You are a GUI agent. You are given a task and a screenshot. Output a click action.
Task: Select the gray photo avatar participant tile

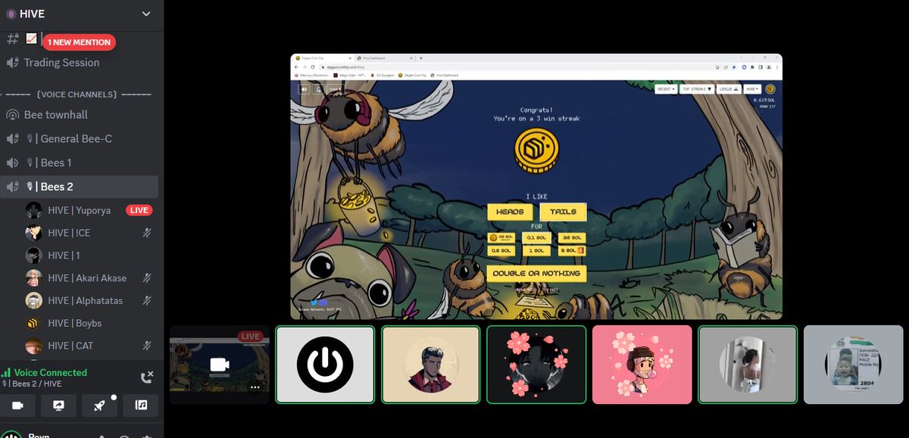coord(748,365)
